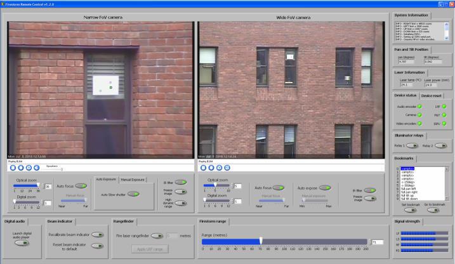455x264 pixels.
Task: Click third playback button under Narrow FoV camera
Action: [29, 168]
